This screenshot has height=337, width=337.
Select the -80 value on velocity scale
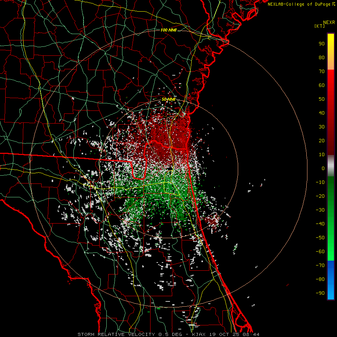pos(320,279)
